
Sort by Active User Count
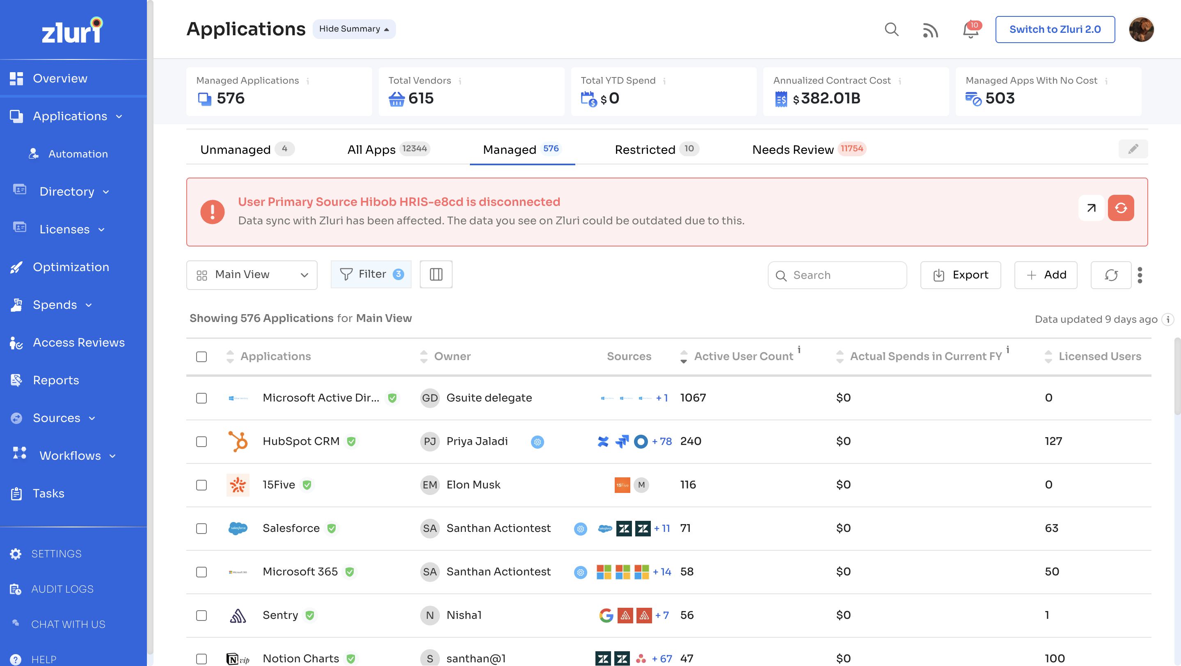pyautogui.click(x=684, y=356)
